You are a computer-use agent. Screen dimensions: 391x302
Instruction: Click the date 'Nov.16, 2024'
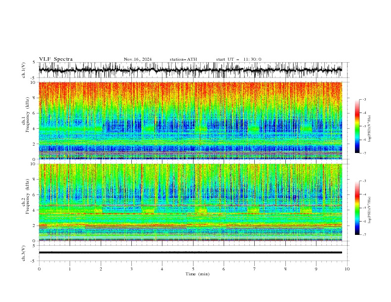coord(138,59)
